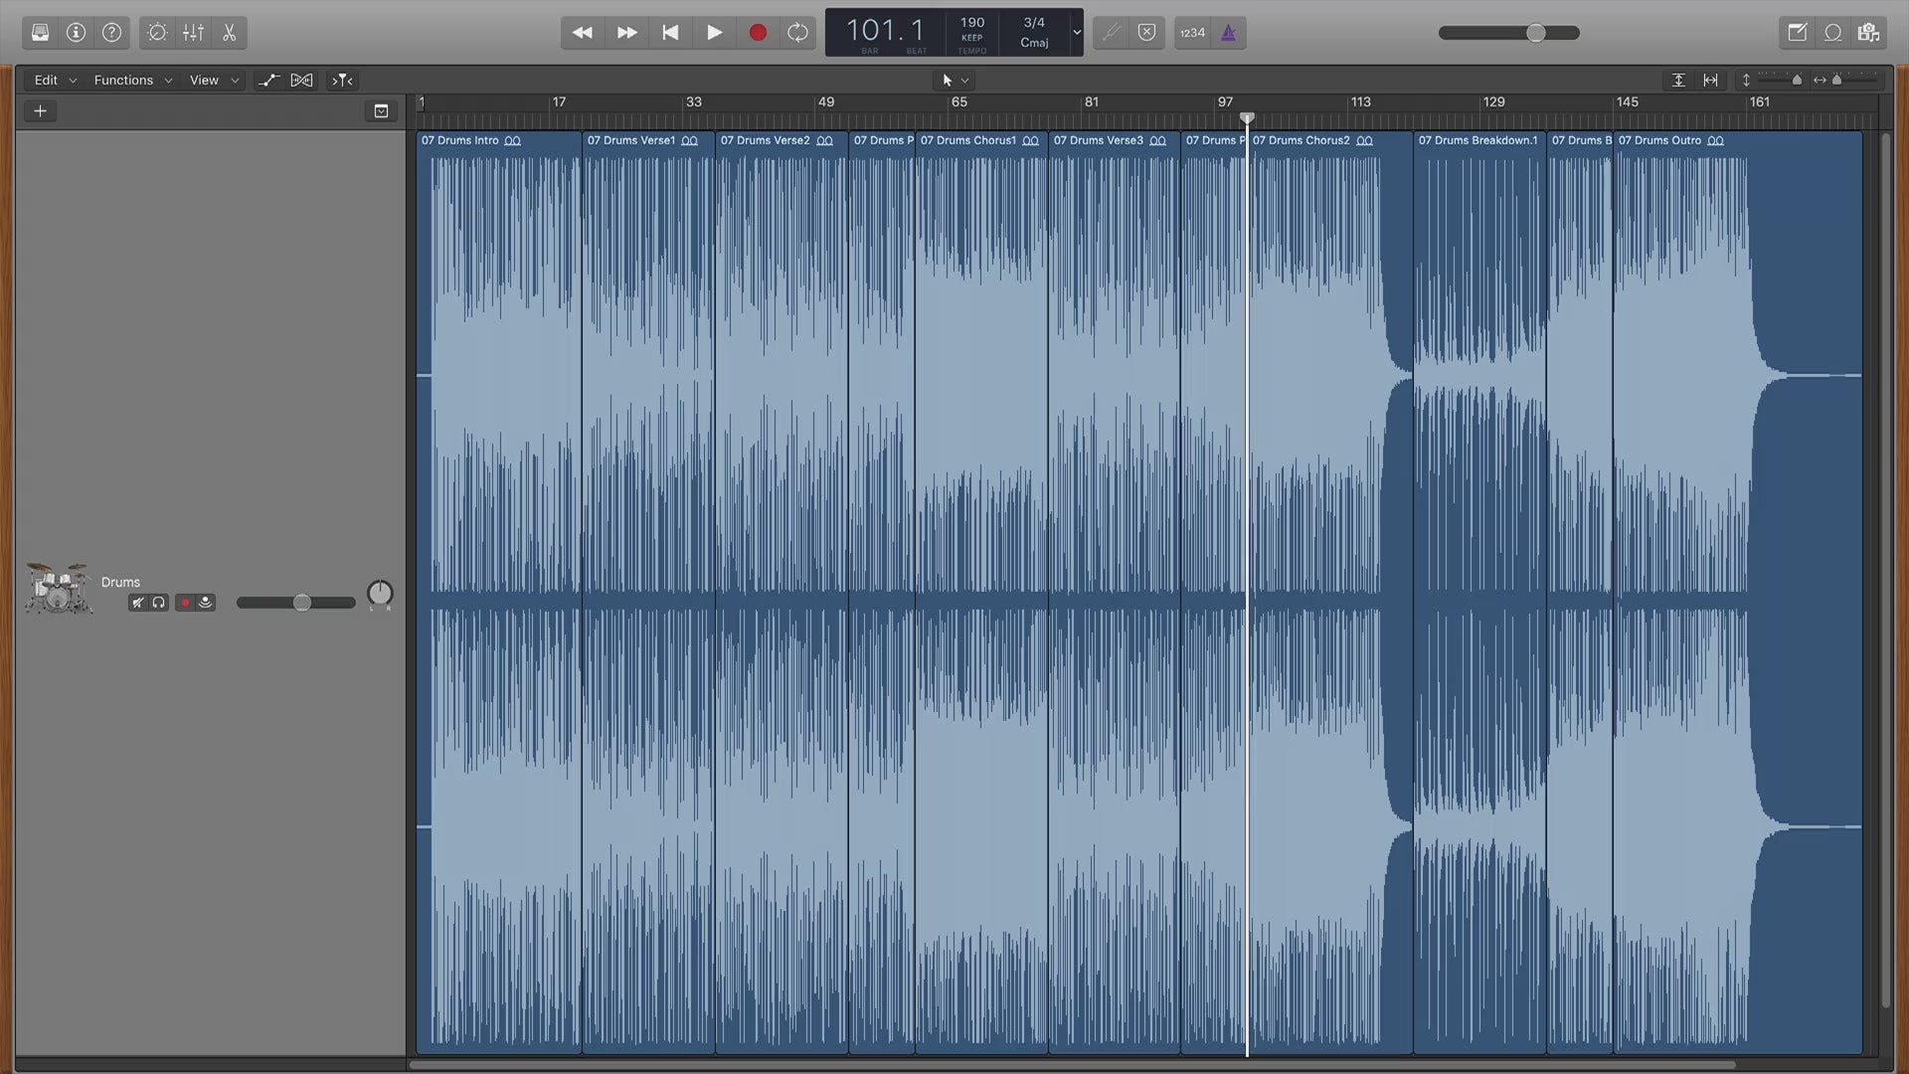The width and height of the screenshot is (1909, 1074).
Task: Enable count-in 1234
Action: coord(1192,33)
